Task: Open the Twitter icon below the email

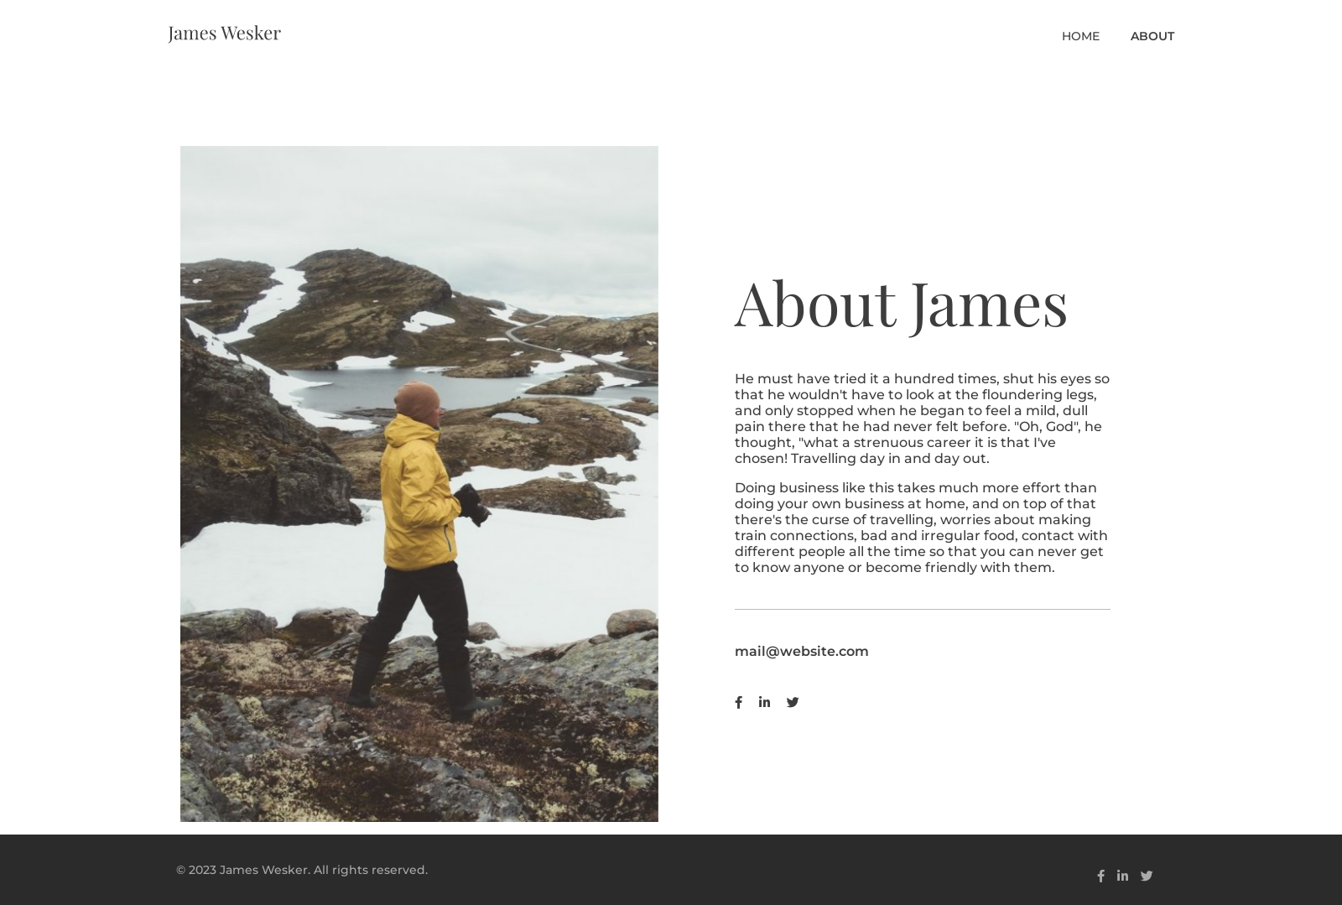Action: pyautogui.click(x=793, y=702)
